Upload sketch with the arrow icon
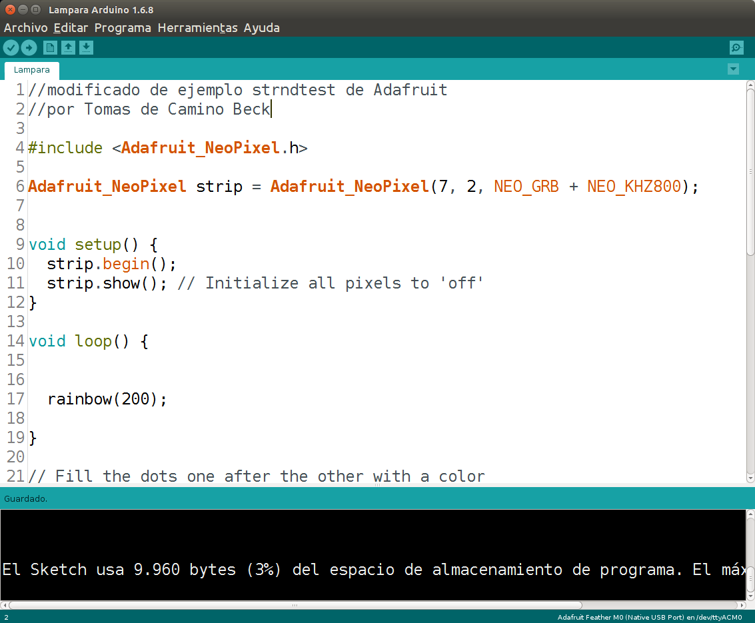 [x=29, y=48]
